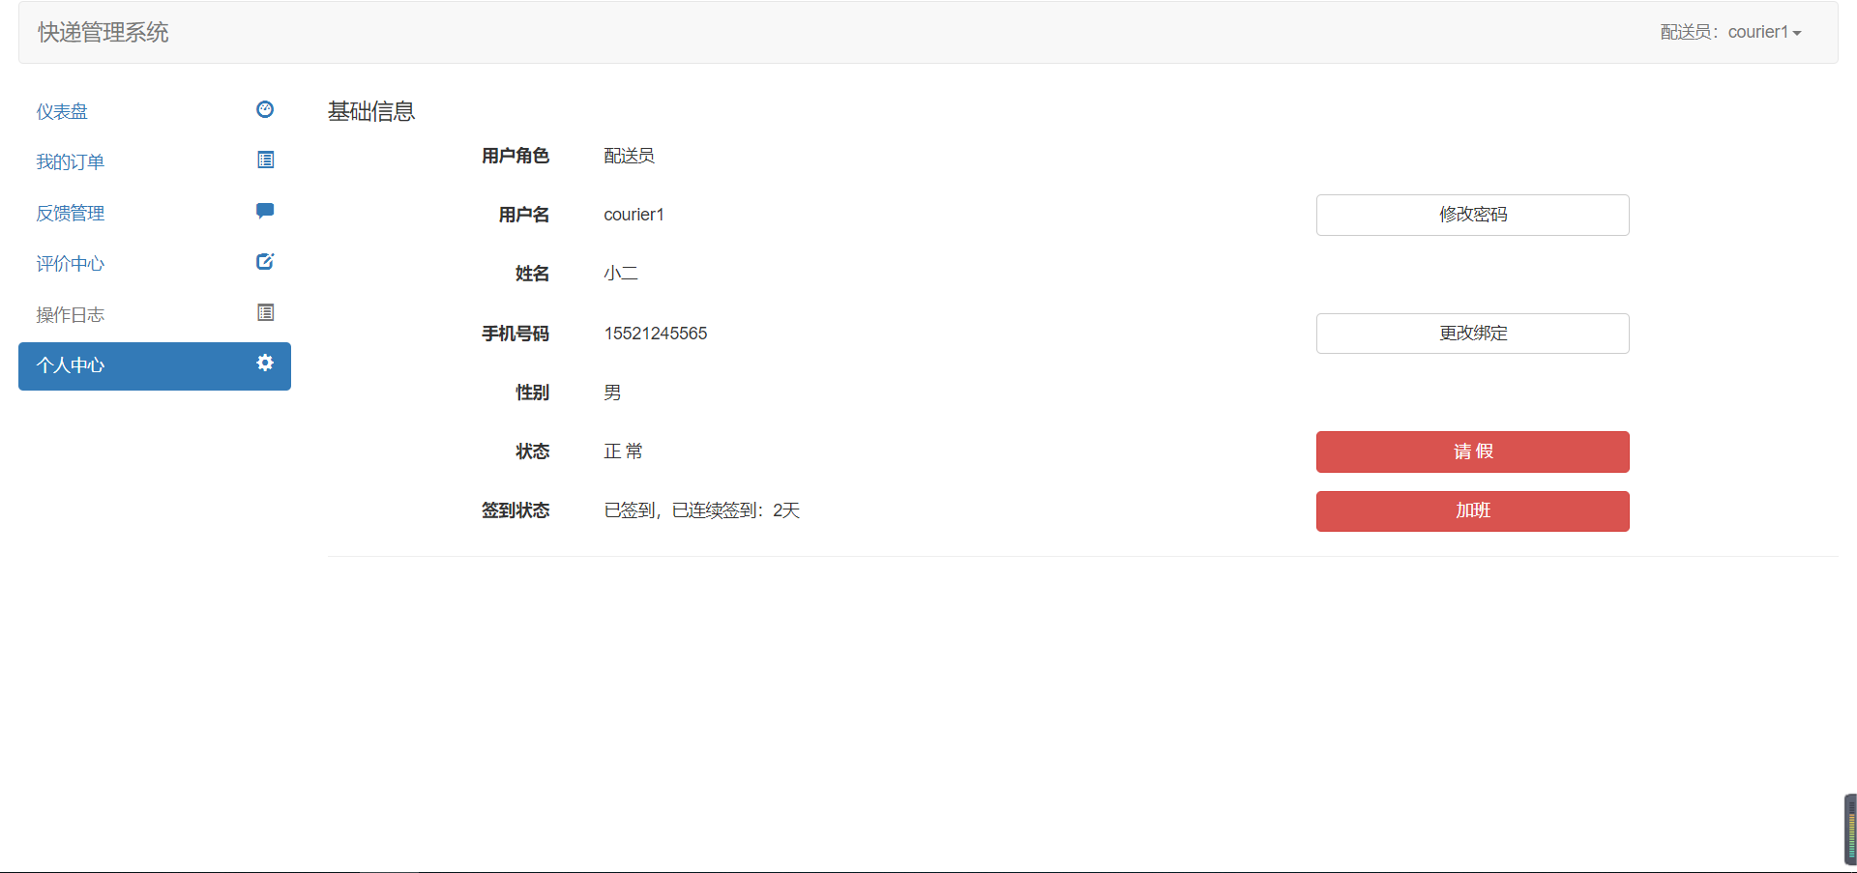Click the list icon beside 我的订单

[x=265, y=160]
